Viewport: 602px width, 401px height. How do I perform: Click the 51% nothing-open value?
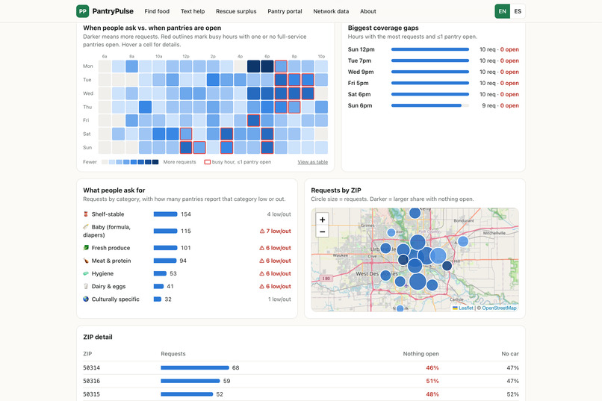click(432, 381)
